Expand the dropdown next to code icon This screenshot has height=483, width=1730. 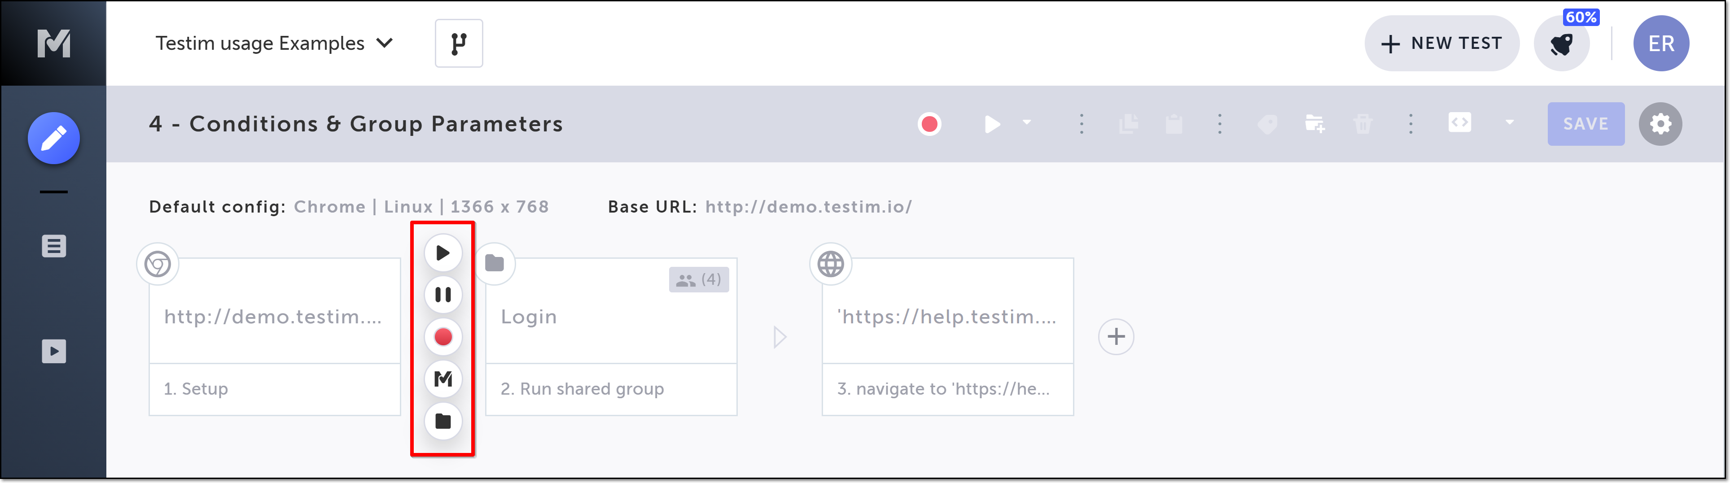coord(1509,123)
